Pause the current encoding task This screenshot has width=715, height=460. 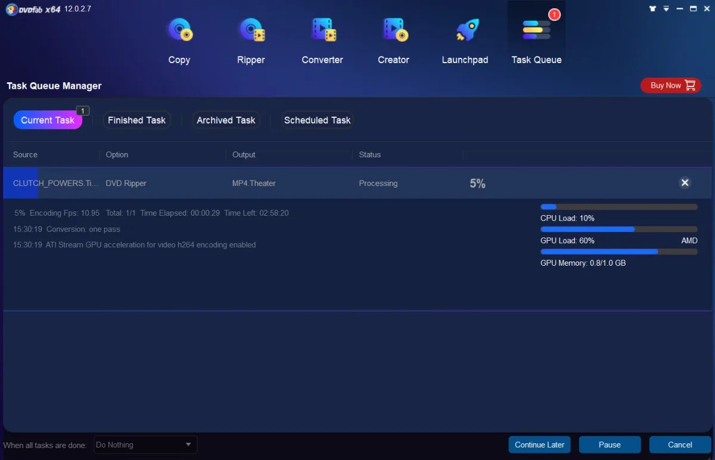(610, 445)
